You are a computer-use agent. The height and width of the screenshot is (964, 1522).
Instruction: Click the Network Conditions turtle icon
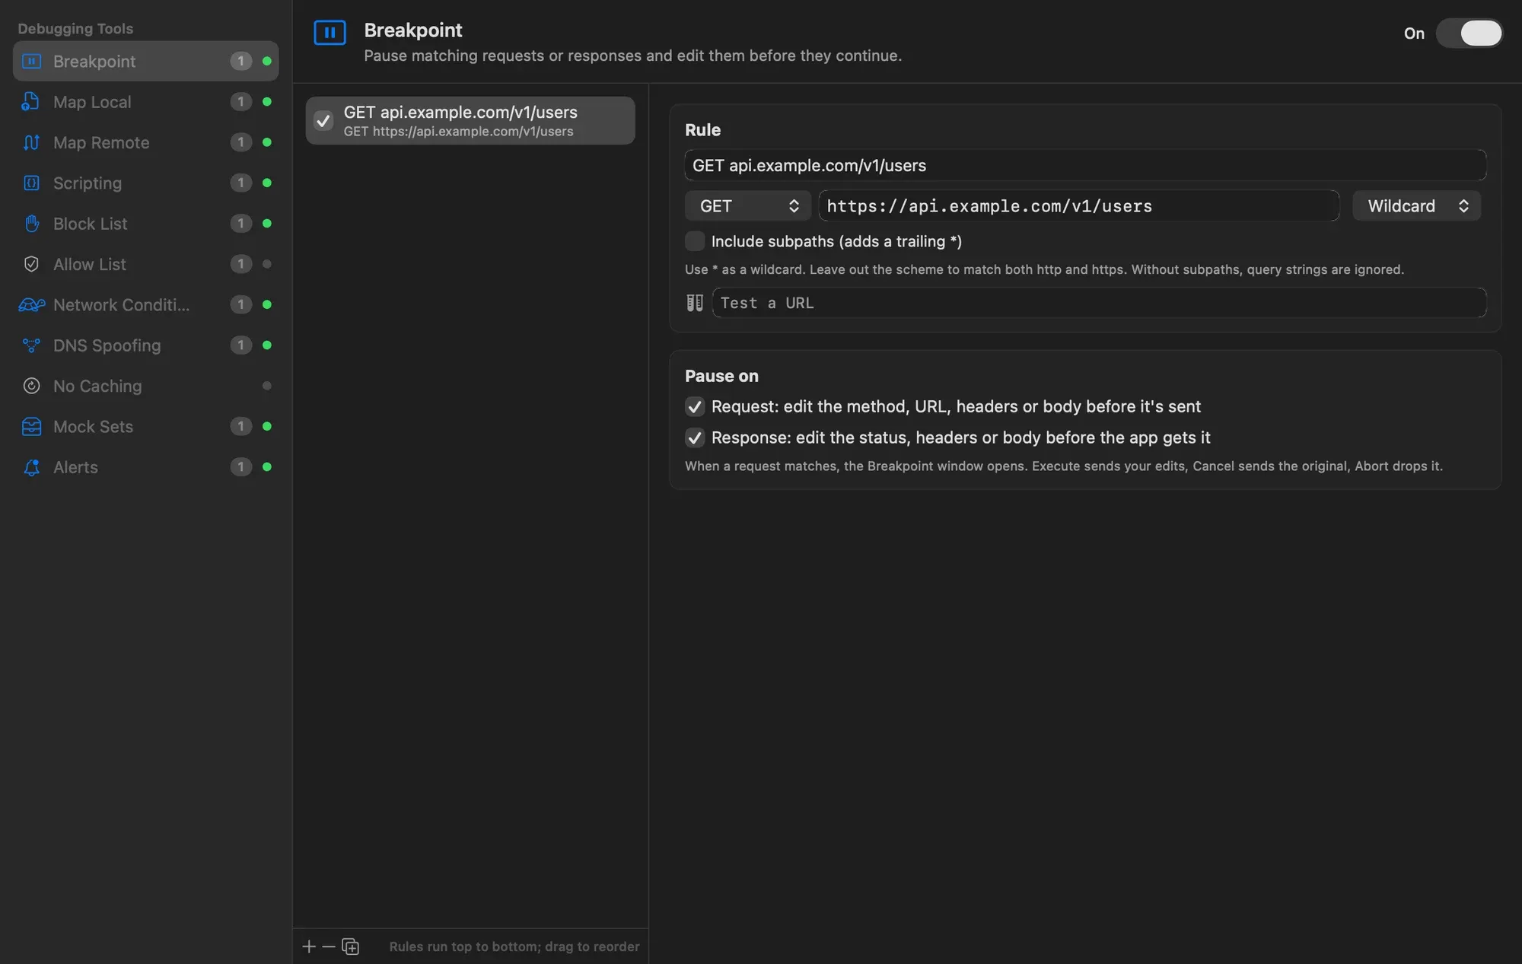click(31, 304)
